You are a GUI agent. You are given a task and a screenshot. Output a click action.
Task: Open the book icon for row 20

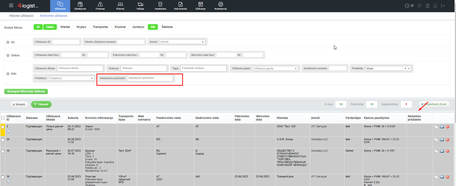click(442, 140)
